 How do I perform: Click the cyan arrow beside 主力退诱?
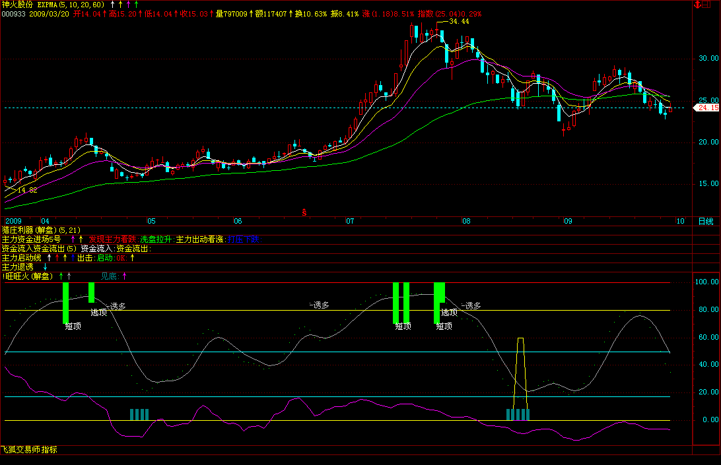pos(46,267)
